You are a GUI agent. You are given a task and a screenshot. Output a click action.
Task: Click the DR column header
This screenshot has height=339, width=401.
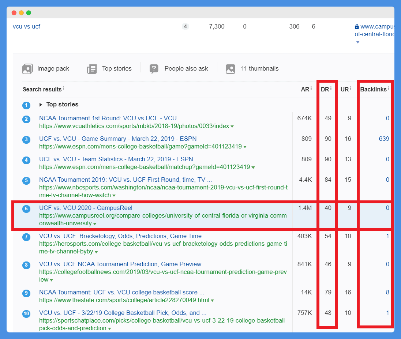[325, 89]
